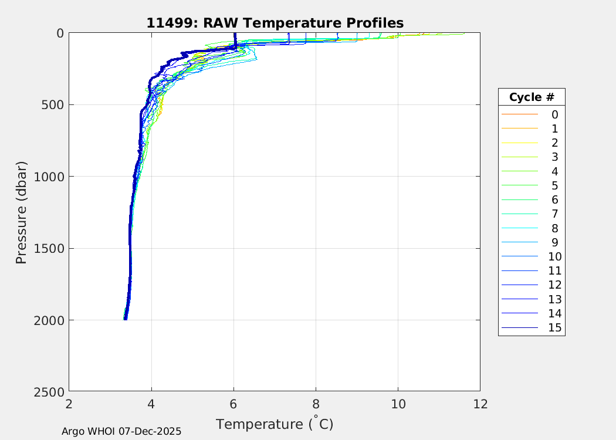Viewport: 616px width, 440px height.
Task: Select the "Cycle #" legend header
Action: point(532,97)
